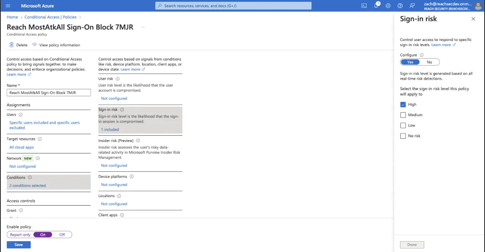Click the Save button
The image size is (485, 252).
[x=18, y=245]
